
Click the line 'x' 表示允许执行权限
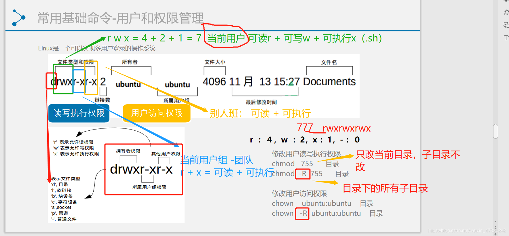click(x=76, y=154)
